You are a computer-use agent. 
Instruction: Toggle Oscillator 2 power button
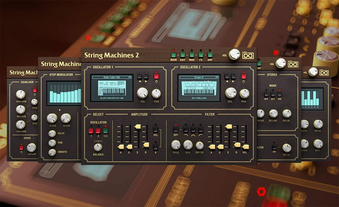[x=244, y=76]
